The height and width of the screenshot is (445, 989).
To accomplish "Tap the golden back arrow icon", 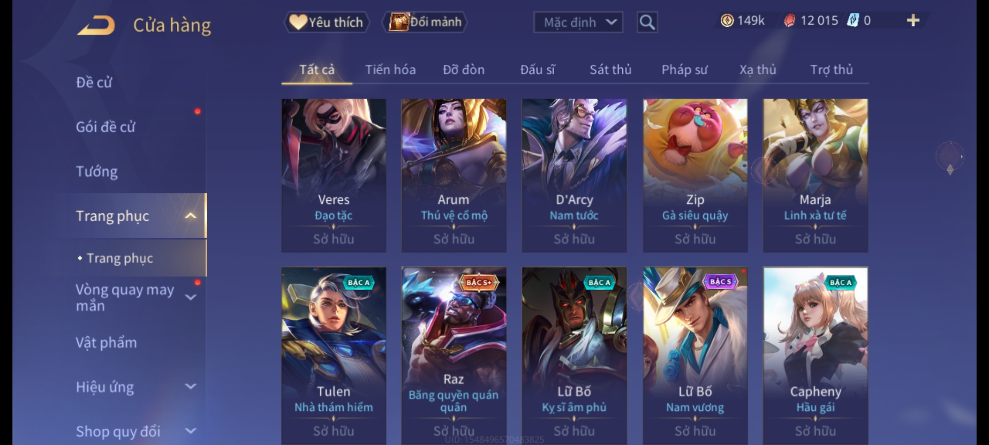I will [96, 25].
